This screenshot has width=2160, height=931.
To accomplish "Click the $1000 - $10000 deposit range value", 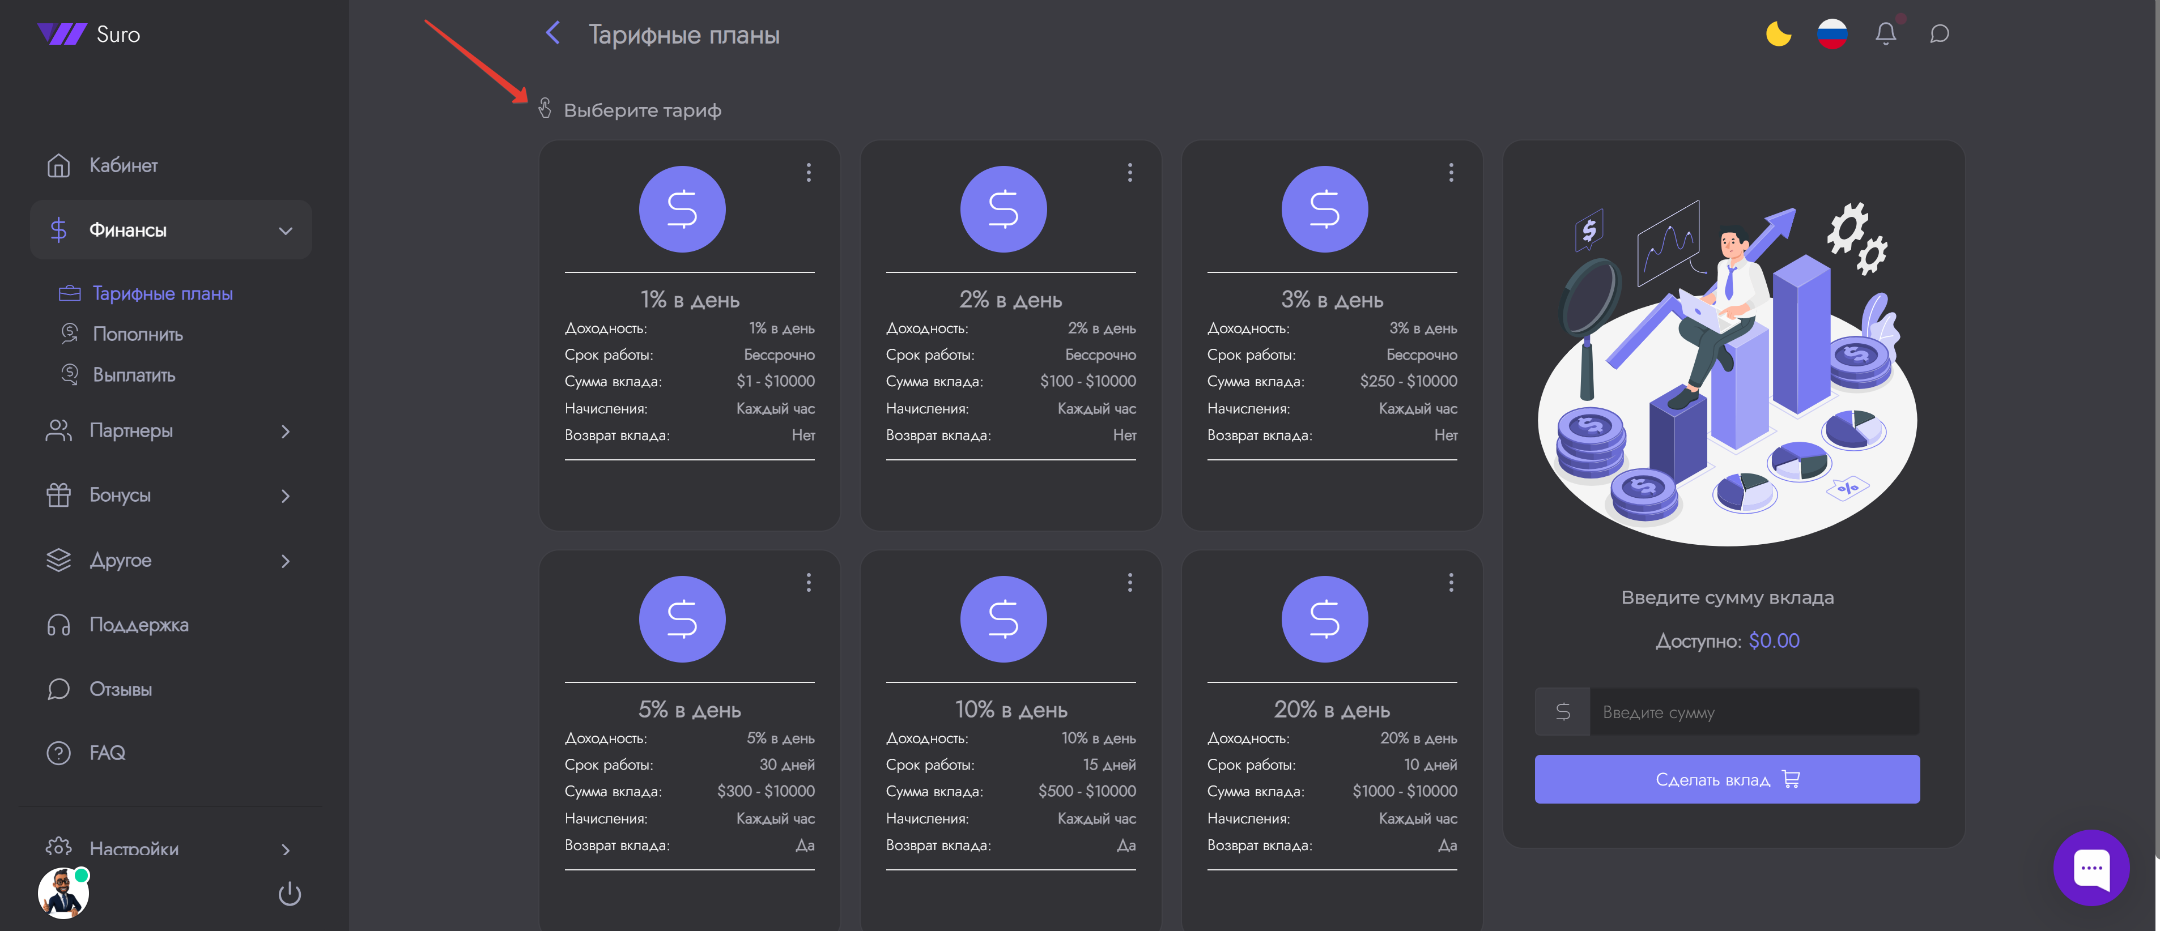I will (1405, 791).
